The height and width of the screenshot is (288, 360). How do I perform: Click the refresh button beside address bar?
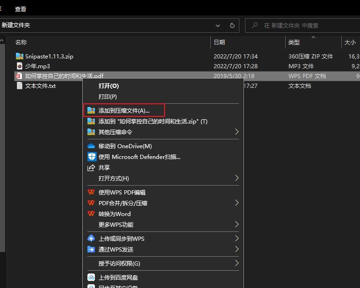pos(232,25)
